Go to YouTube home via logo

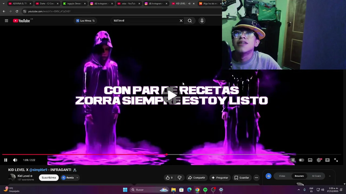tap(21, 21)
